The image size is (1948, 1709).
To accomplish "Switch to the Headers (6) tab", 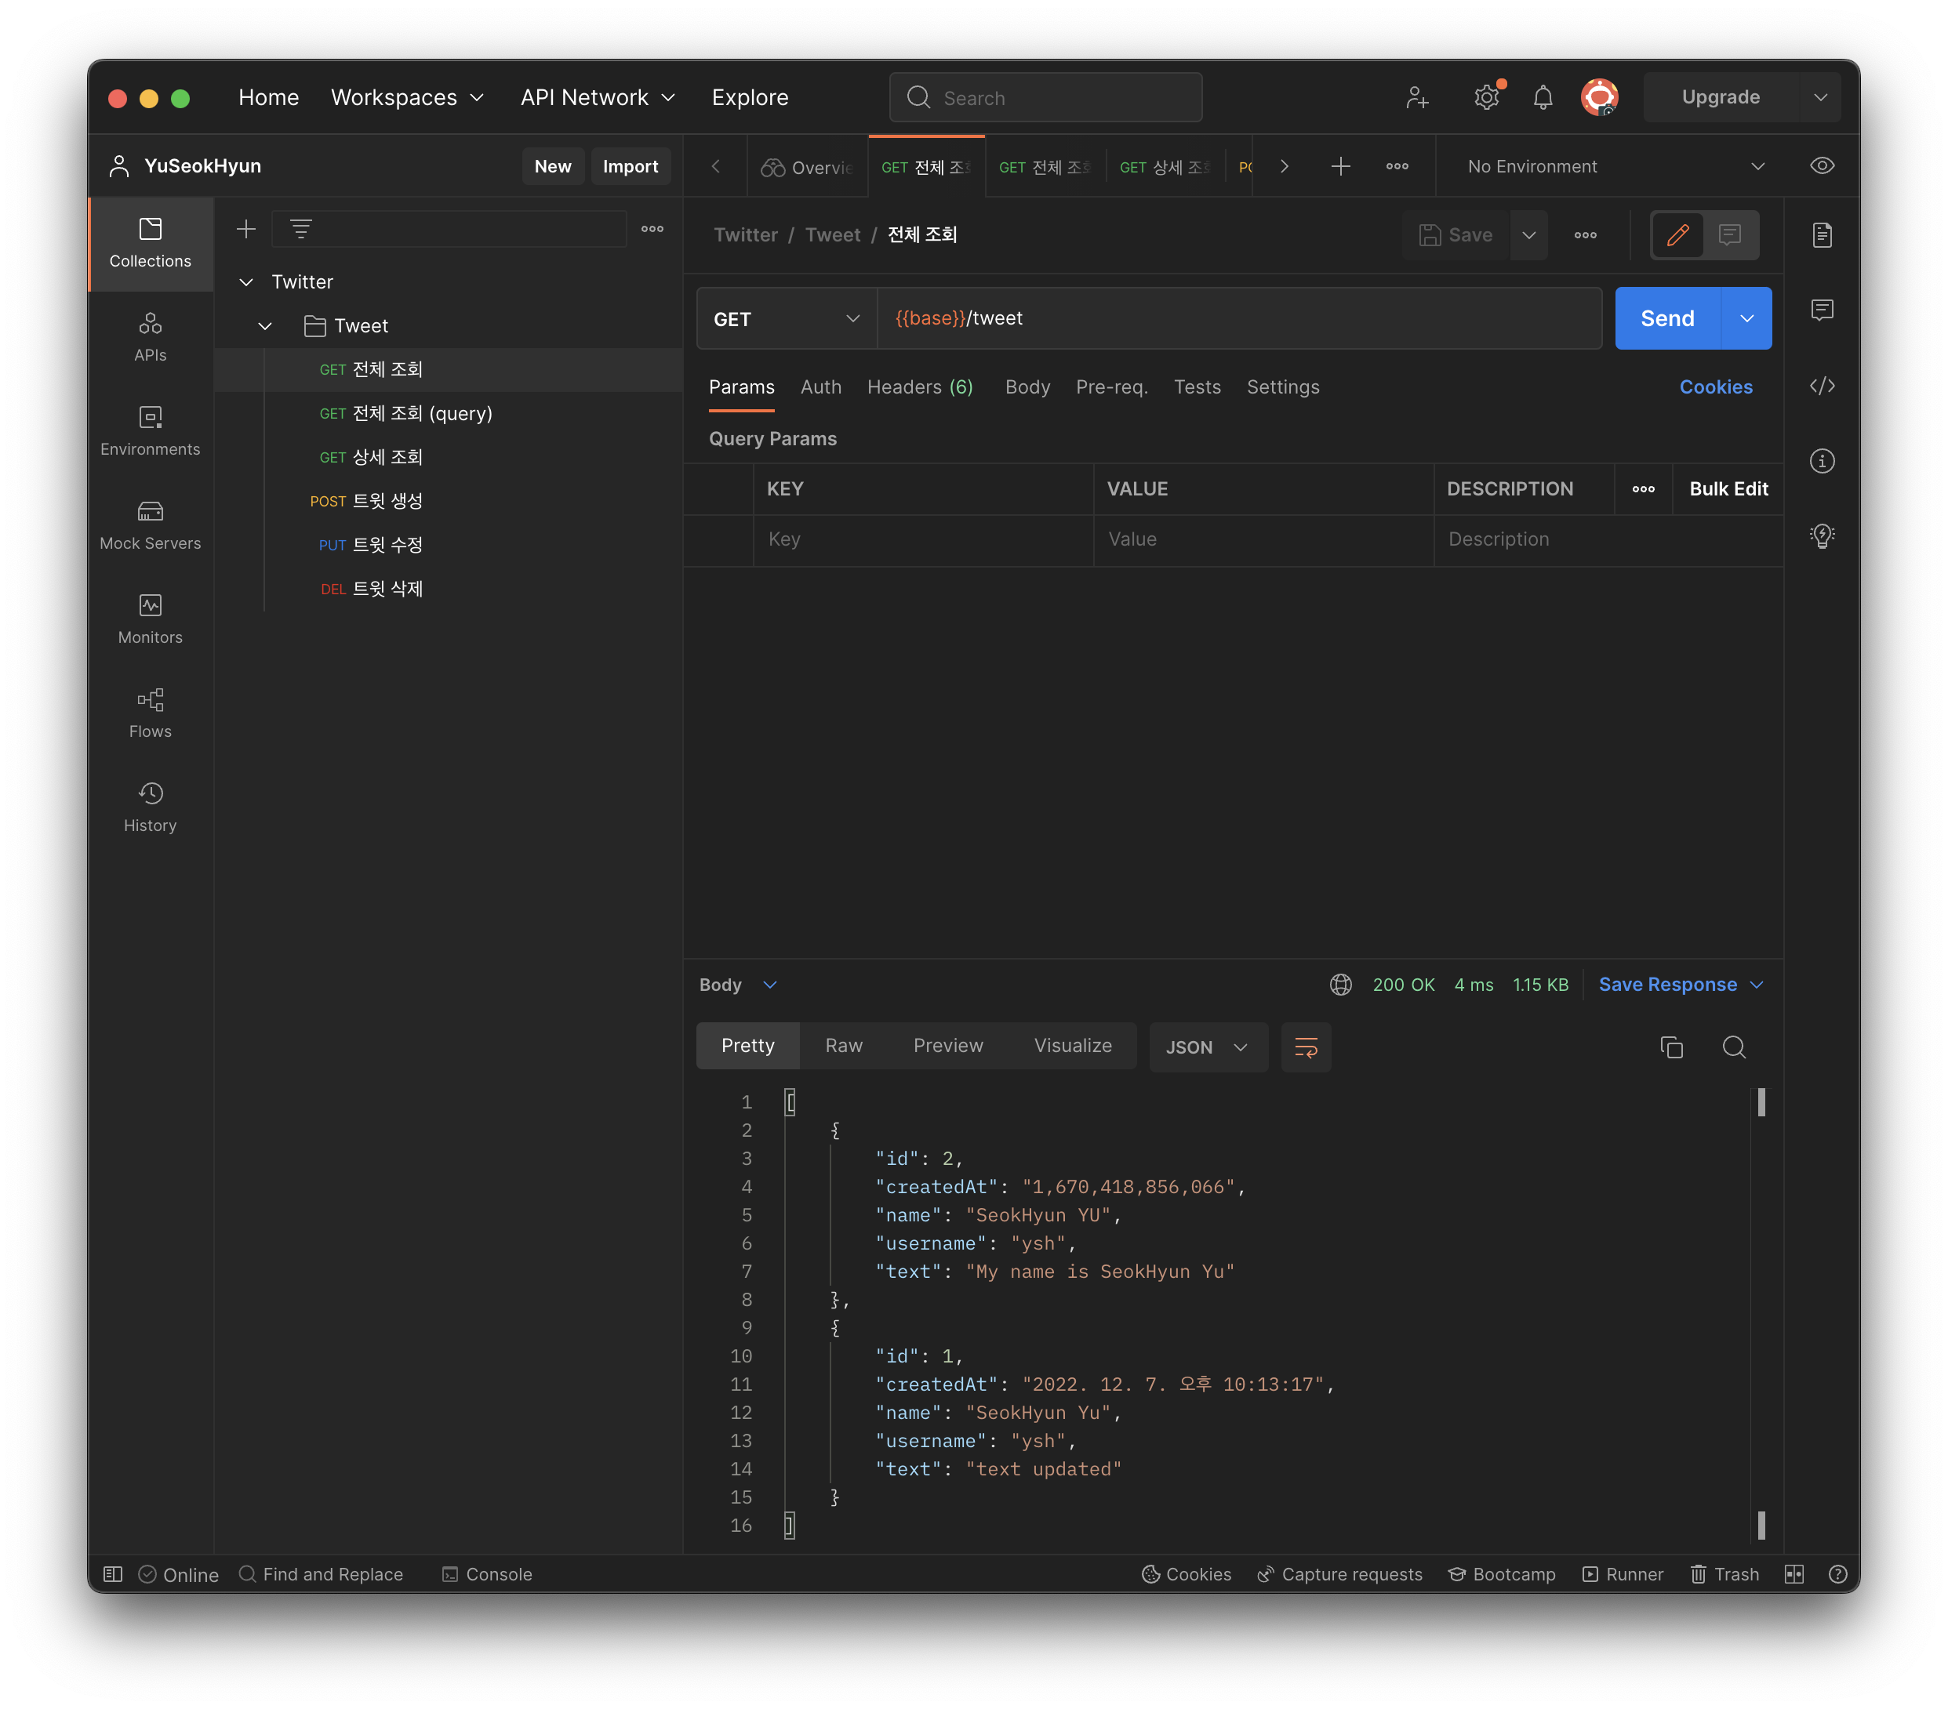I will pyautogui.click(x=920, y=386).
